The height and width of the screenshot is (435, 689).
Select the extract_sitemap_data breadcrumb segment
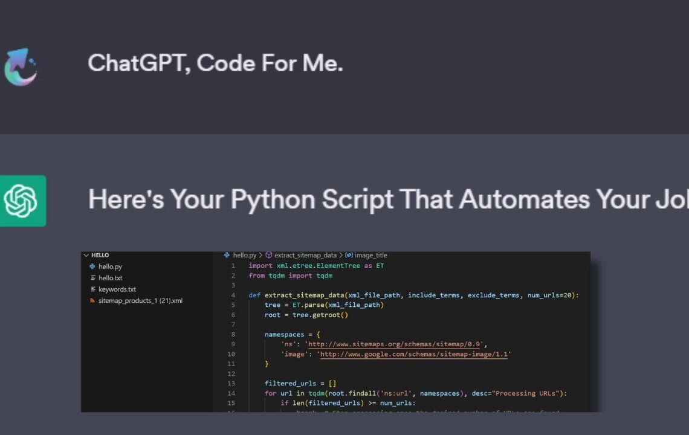(x=305, y=255)
